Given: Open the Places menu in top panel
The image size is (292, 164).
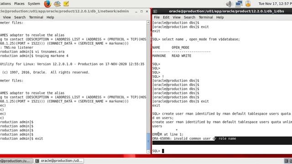Looking at the screenshot, I should 19,4.
